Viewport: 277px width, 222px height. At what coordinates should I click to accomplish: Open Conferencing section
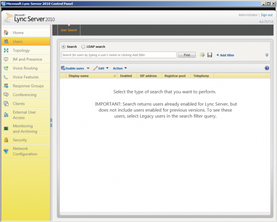[26, 95]
